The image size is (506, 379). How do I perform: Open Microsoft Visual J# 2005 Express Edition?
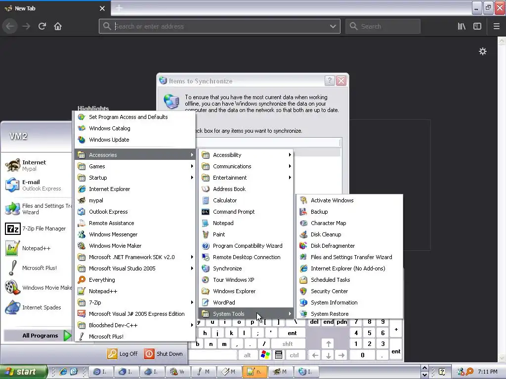[x=135, y=313]
